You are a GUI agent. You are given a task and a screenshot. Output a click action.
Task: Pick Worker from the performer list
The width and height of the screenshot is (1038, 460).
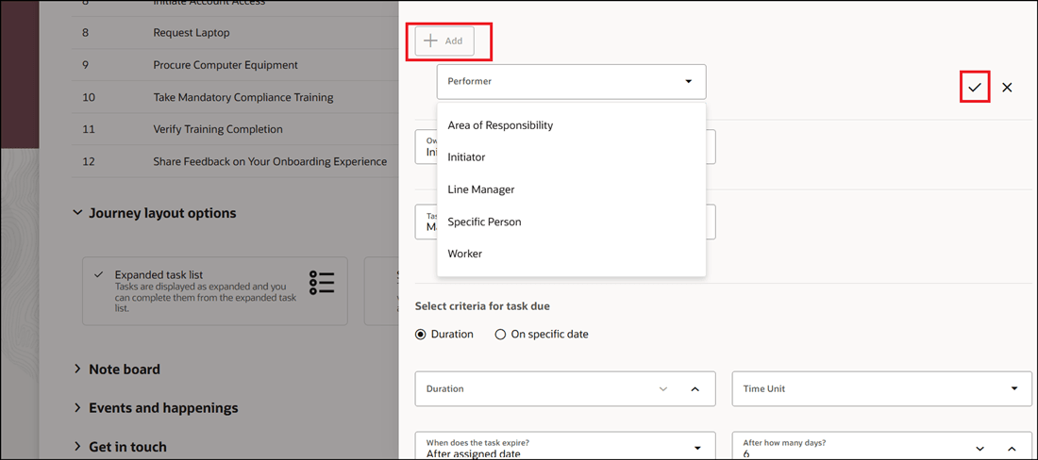[x=464, y=254]
